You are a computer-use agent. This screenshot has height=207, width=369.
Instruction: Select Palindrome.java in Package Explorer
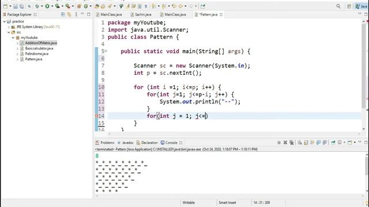click(x=36, y=53)
